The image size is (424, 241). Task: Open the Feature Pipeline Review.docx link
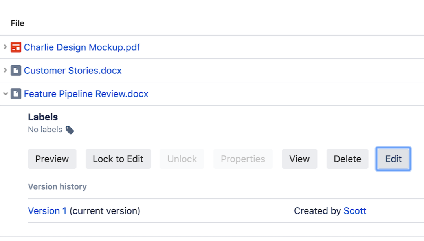coord(86,94)
